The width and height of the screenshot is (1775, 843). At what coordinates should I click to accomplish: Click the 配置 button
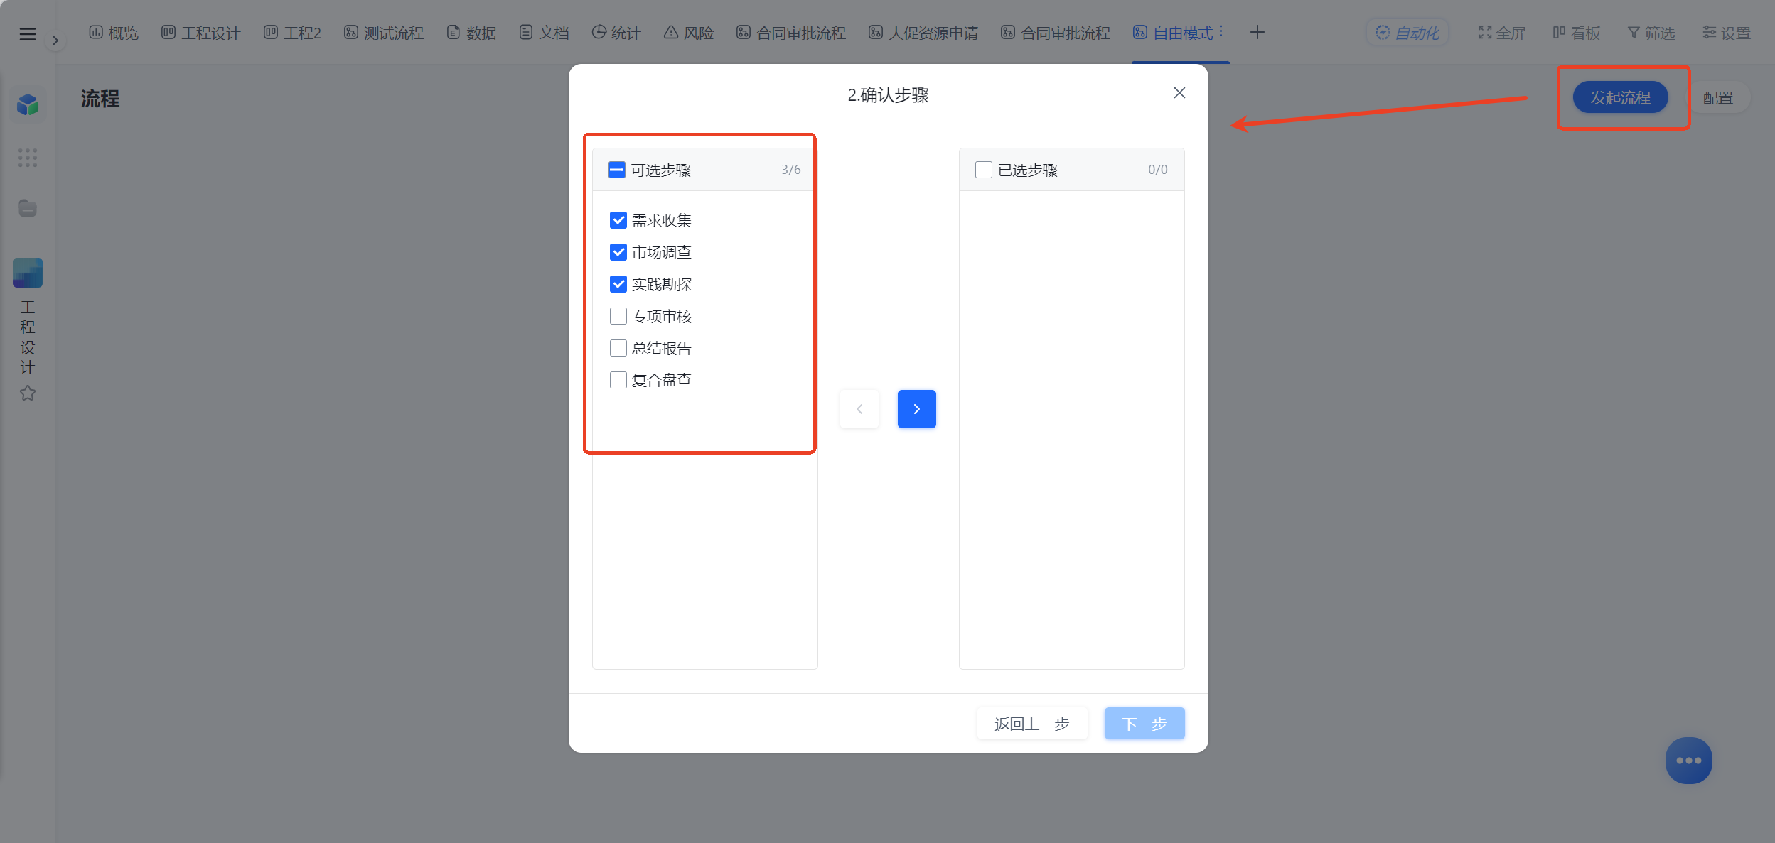[x=1717, y=97]
